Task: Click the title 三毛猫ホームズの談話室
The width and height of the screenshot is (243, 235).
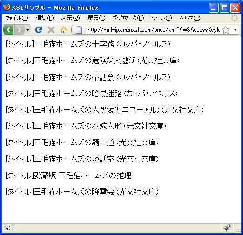Action: tap(74, 159)
